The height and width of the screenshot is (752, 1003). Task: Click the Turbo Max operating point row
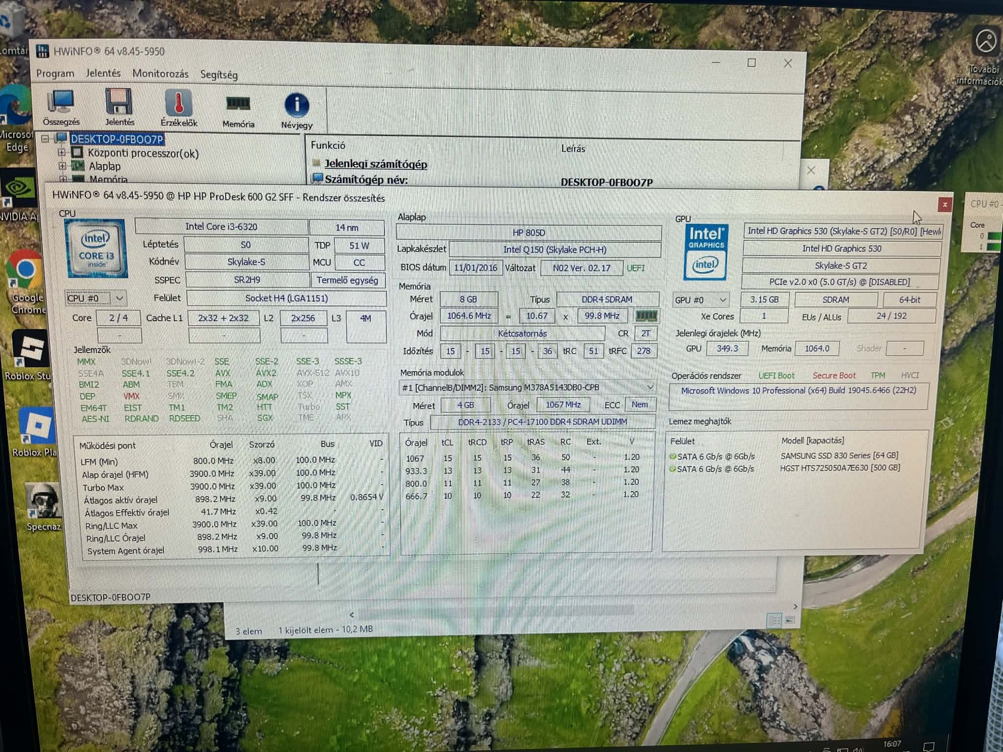(x=232, y=486)
